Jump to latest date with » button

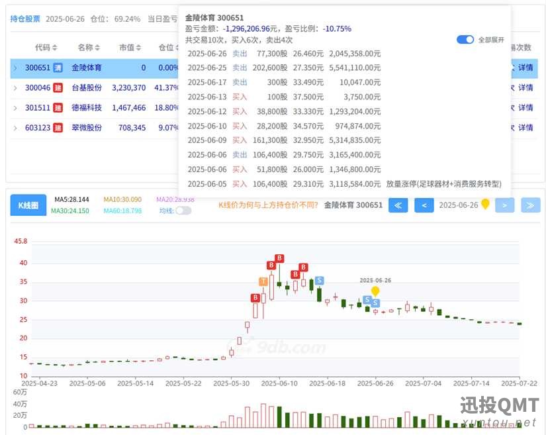531,205
